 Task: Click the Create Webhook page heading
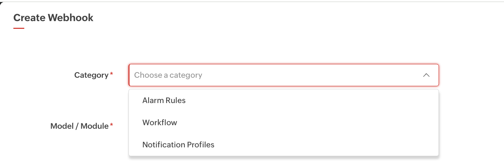click(x=53, y=18)
